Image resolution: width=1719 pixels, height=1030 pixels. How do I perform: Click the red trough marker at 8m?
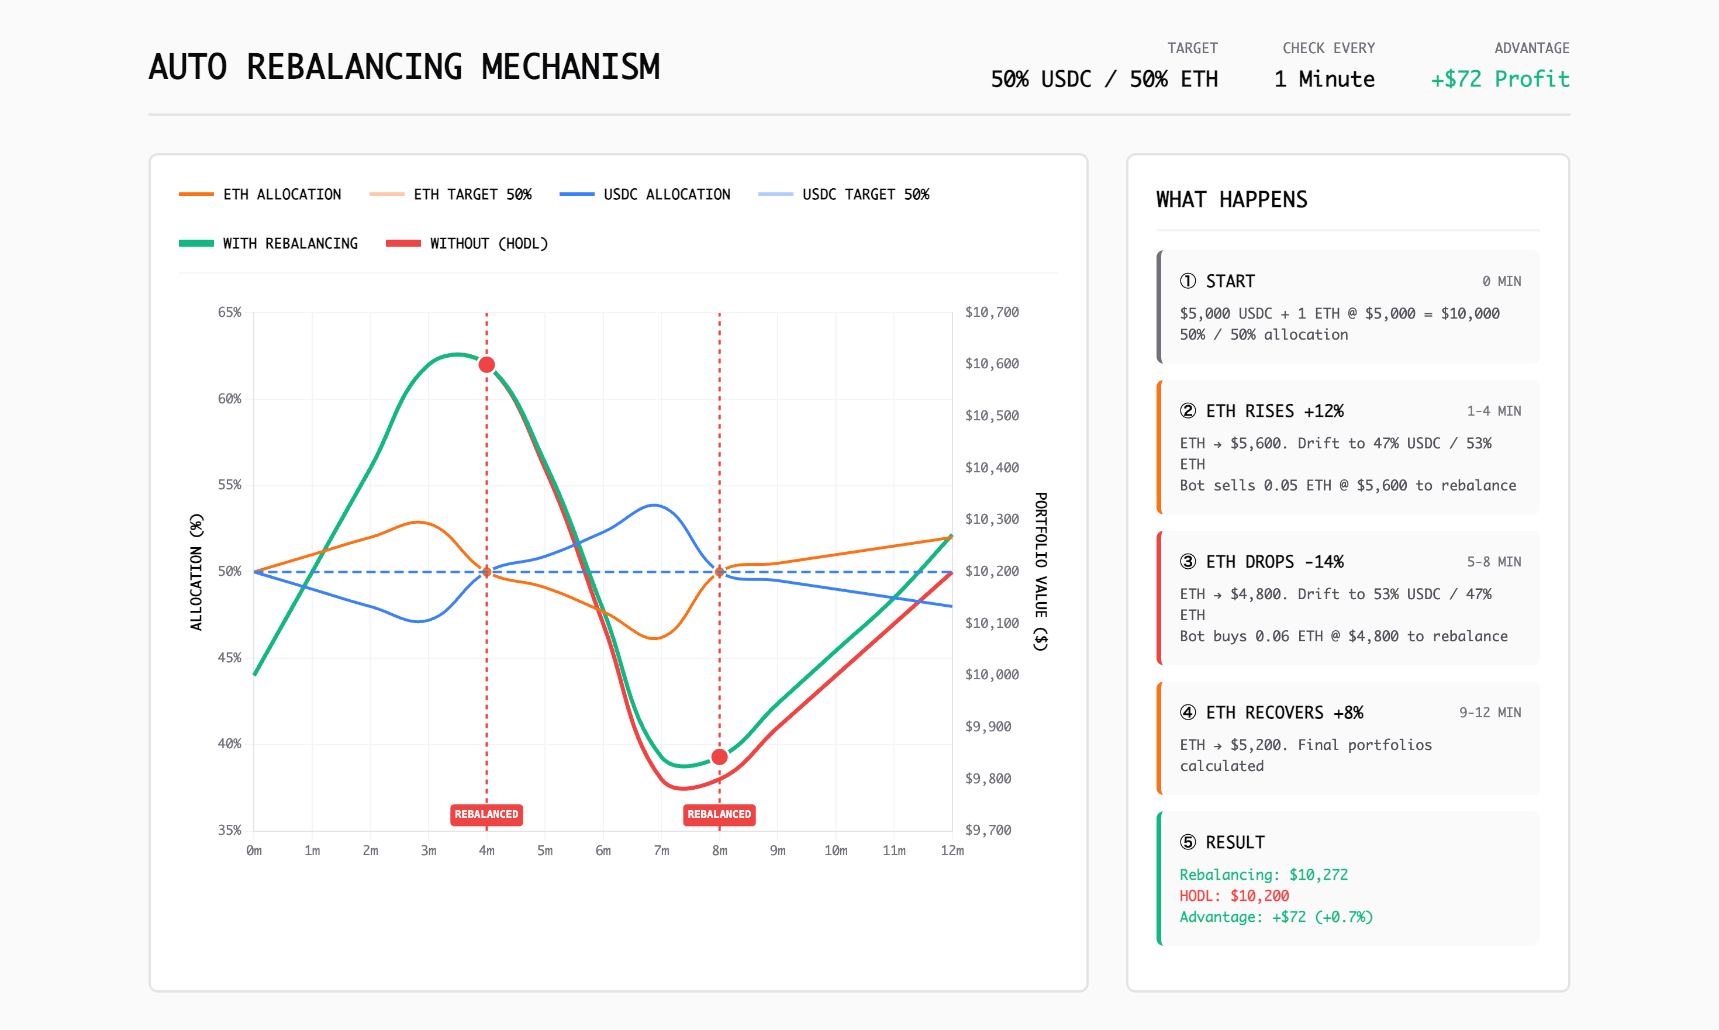point(719,757)
